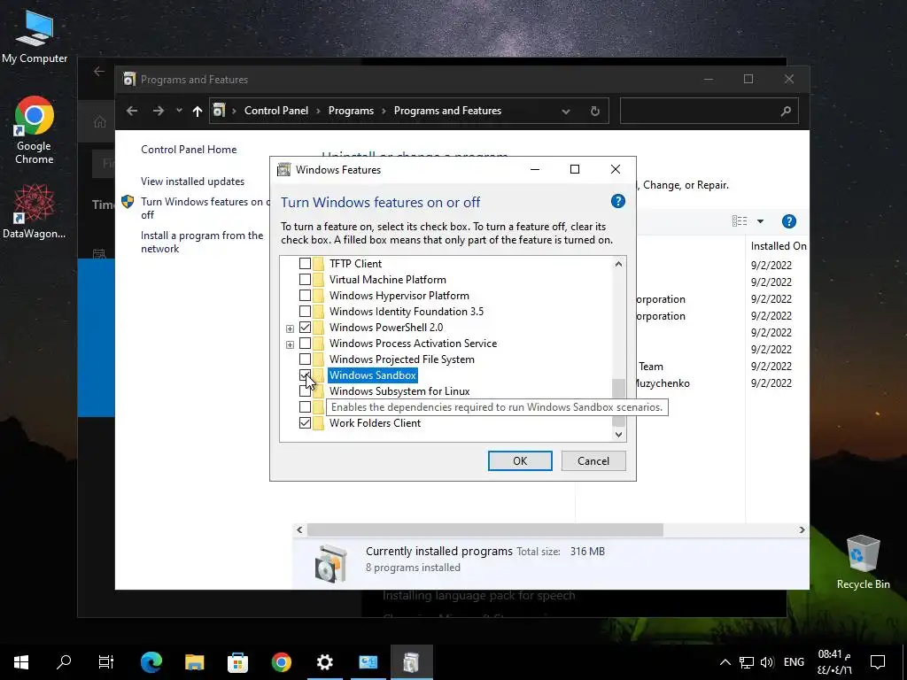
Task: Sort by Installed On column header
Action: [778, 246]
